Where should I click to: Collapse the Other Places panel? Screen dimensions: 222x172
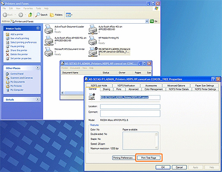click(38, 68)
